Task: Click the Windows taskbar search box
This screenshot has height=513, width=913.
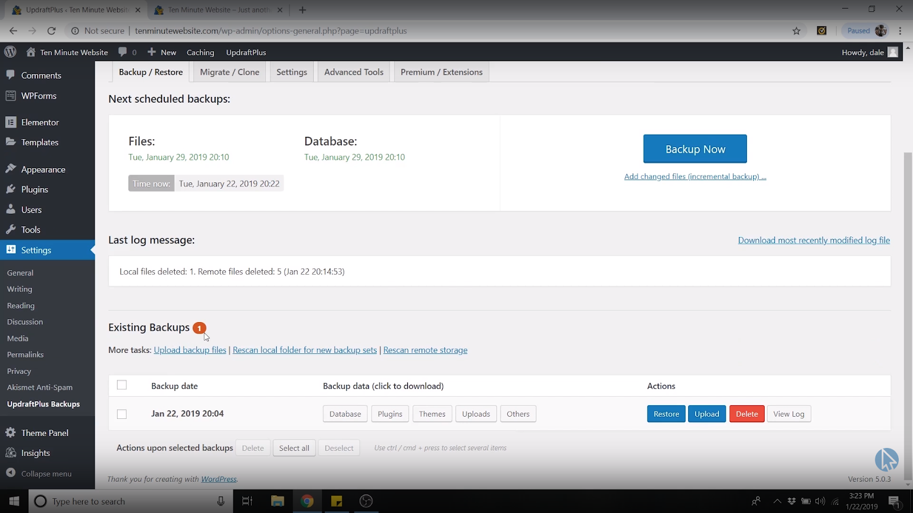Action: tap(131, 501)
